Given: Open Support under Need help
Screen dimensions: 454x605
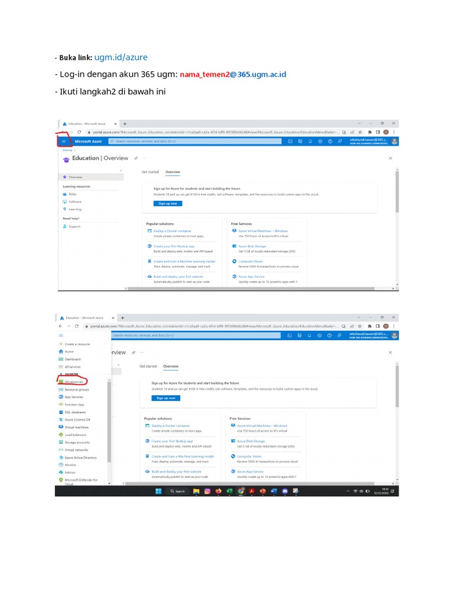Looking at the screenshot, I should (74, 226).
